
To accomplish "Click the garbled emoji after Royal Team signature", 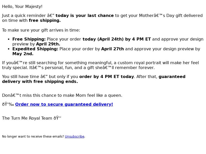I will (x=57, y=118).
